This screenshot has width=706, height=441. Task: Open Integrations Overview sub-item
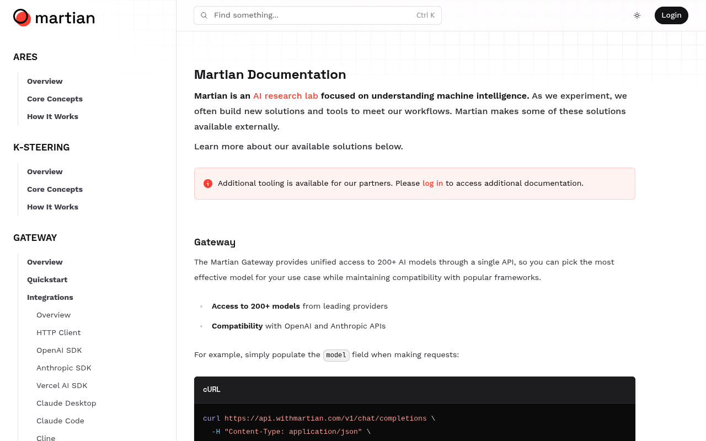point(54,315)
